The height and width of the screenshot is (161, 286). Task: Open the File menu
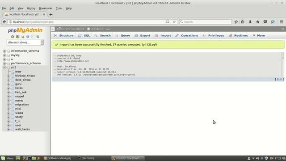[x=4, y=8]
